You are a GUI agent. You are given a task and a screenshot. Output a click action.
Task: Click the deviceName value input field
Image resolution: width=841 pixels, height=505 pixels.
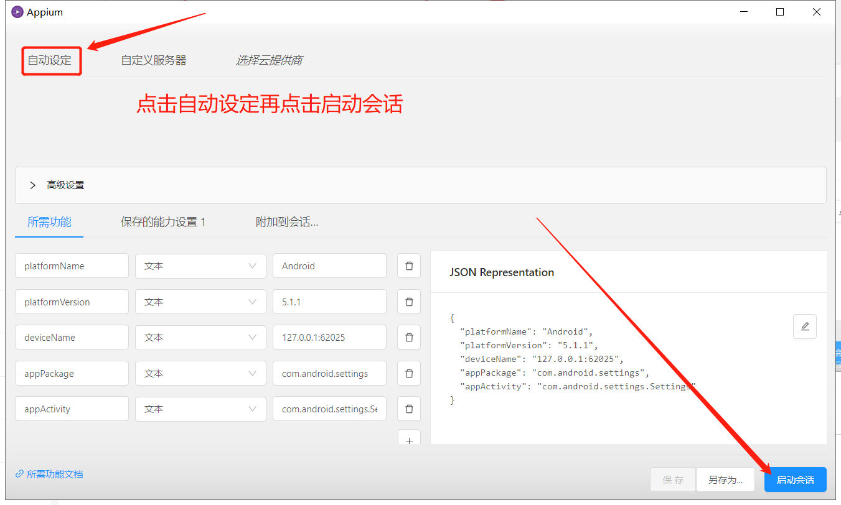tap(329, 337)
